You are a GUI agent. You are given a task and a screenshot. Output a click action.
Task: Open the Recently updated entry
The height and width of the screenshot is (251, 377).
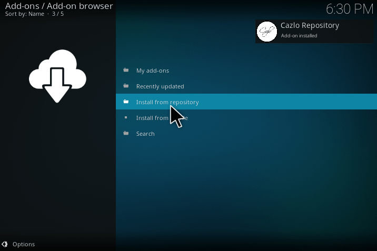246,86
